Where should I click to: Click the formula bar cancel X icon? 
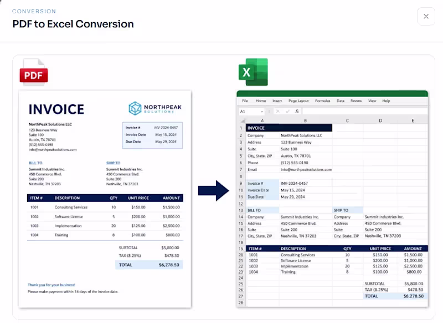[278, 111]
